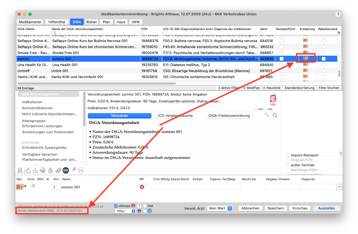358x234 pixels.
Task: Click the Vorschau button
Action: 300,208
